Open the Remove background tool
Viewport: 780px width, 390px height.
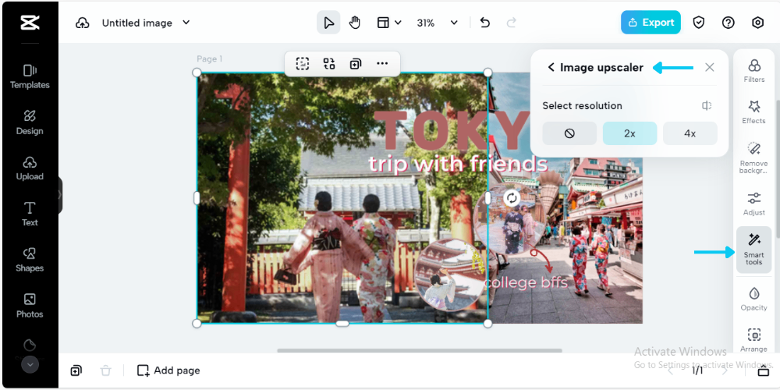[754, 158]
